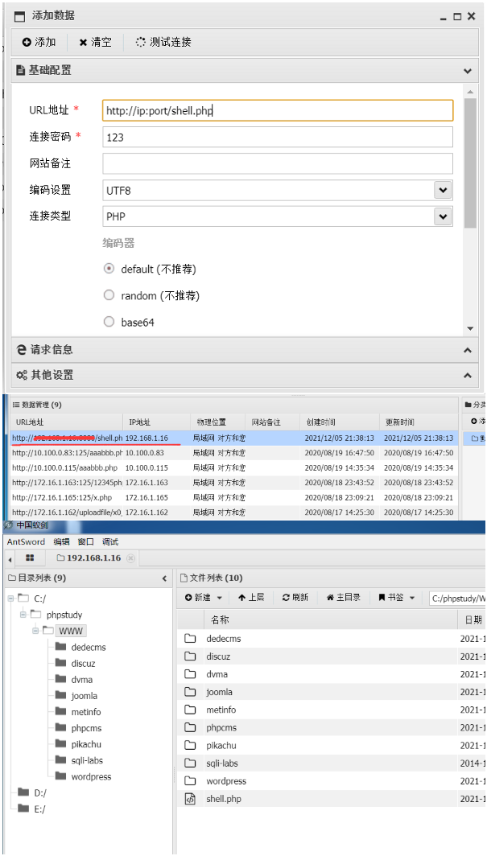
Task: Focus the C:/phpstudy path field
Action: 457,598
